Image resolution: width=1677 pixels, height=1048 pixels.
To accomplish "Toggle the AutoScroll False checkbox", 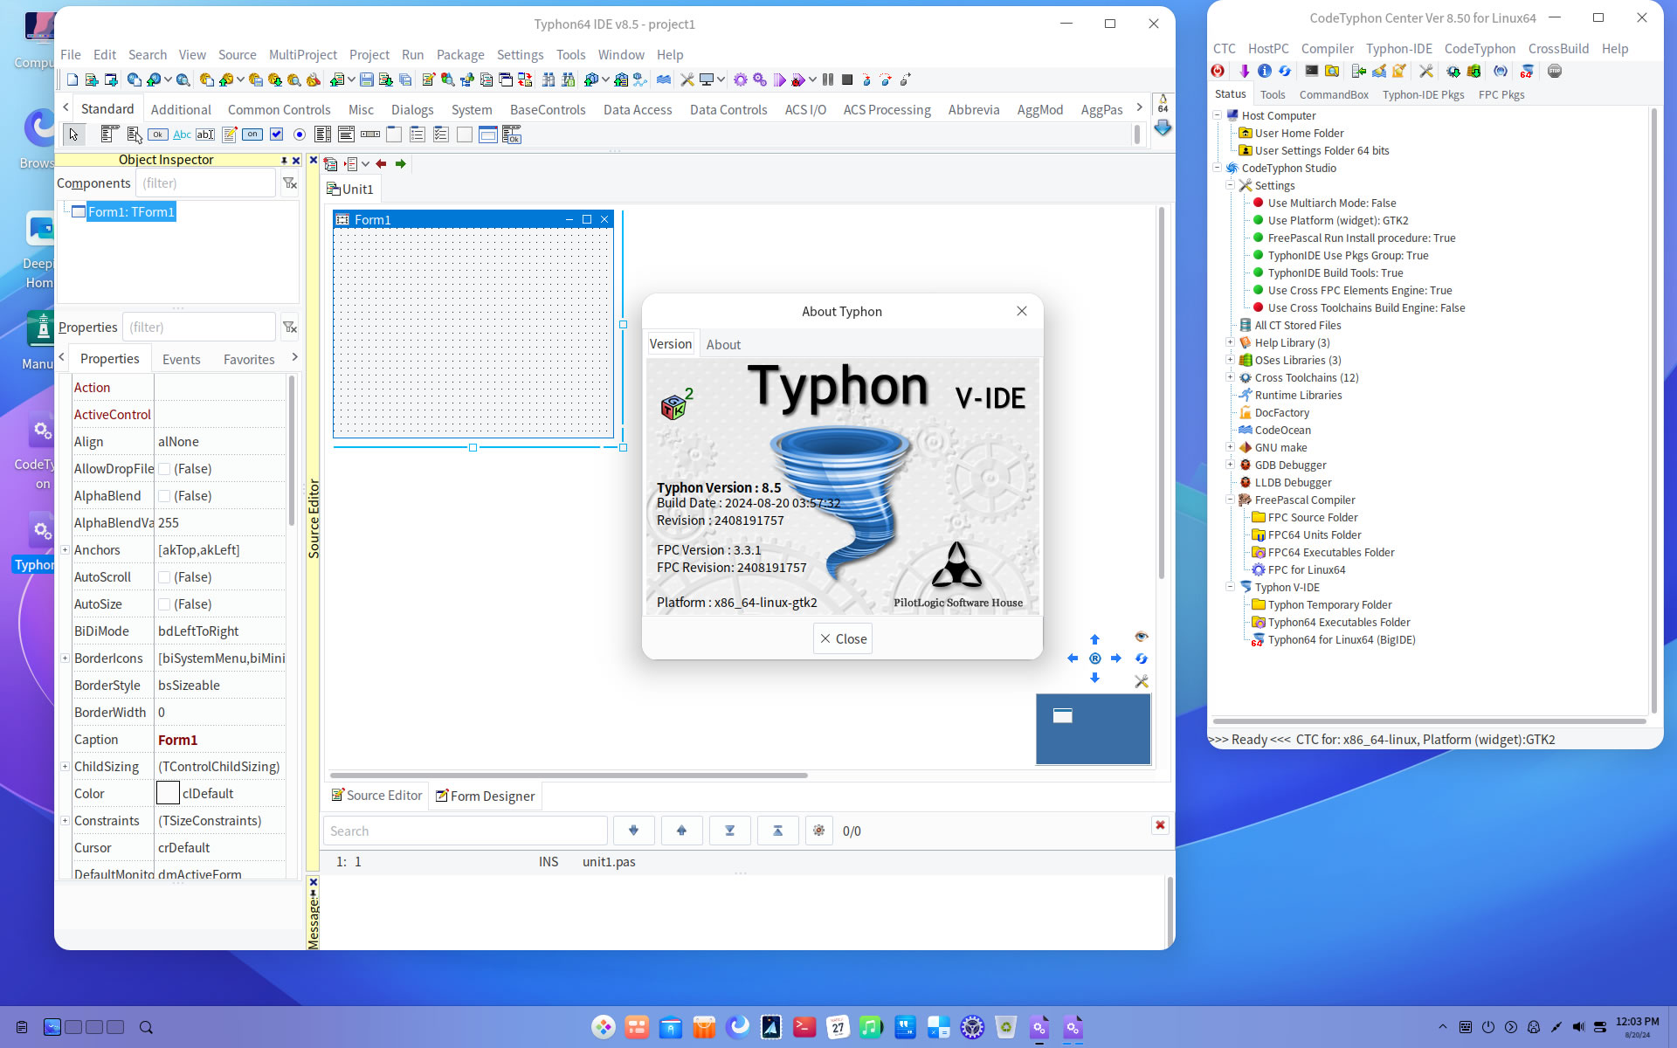I will click(x=164, y=577).
